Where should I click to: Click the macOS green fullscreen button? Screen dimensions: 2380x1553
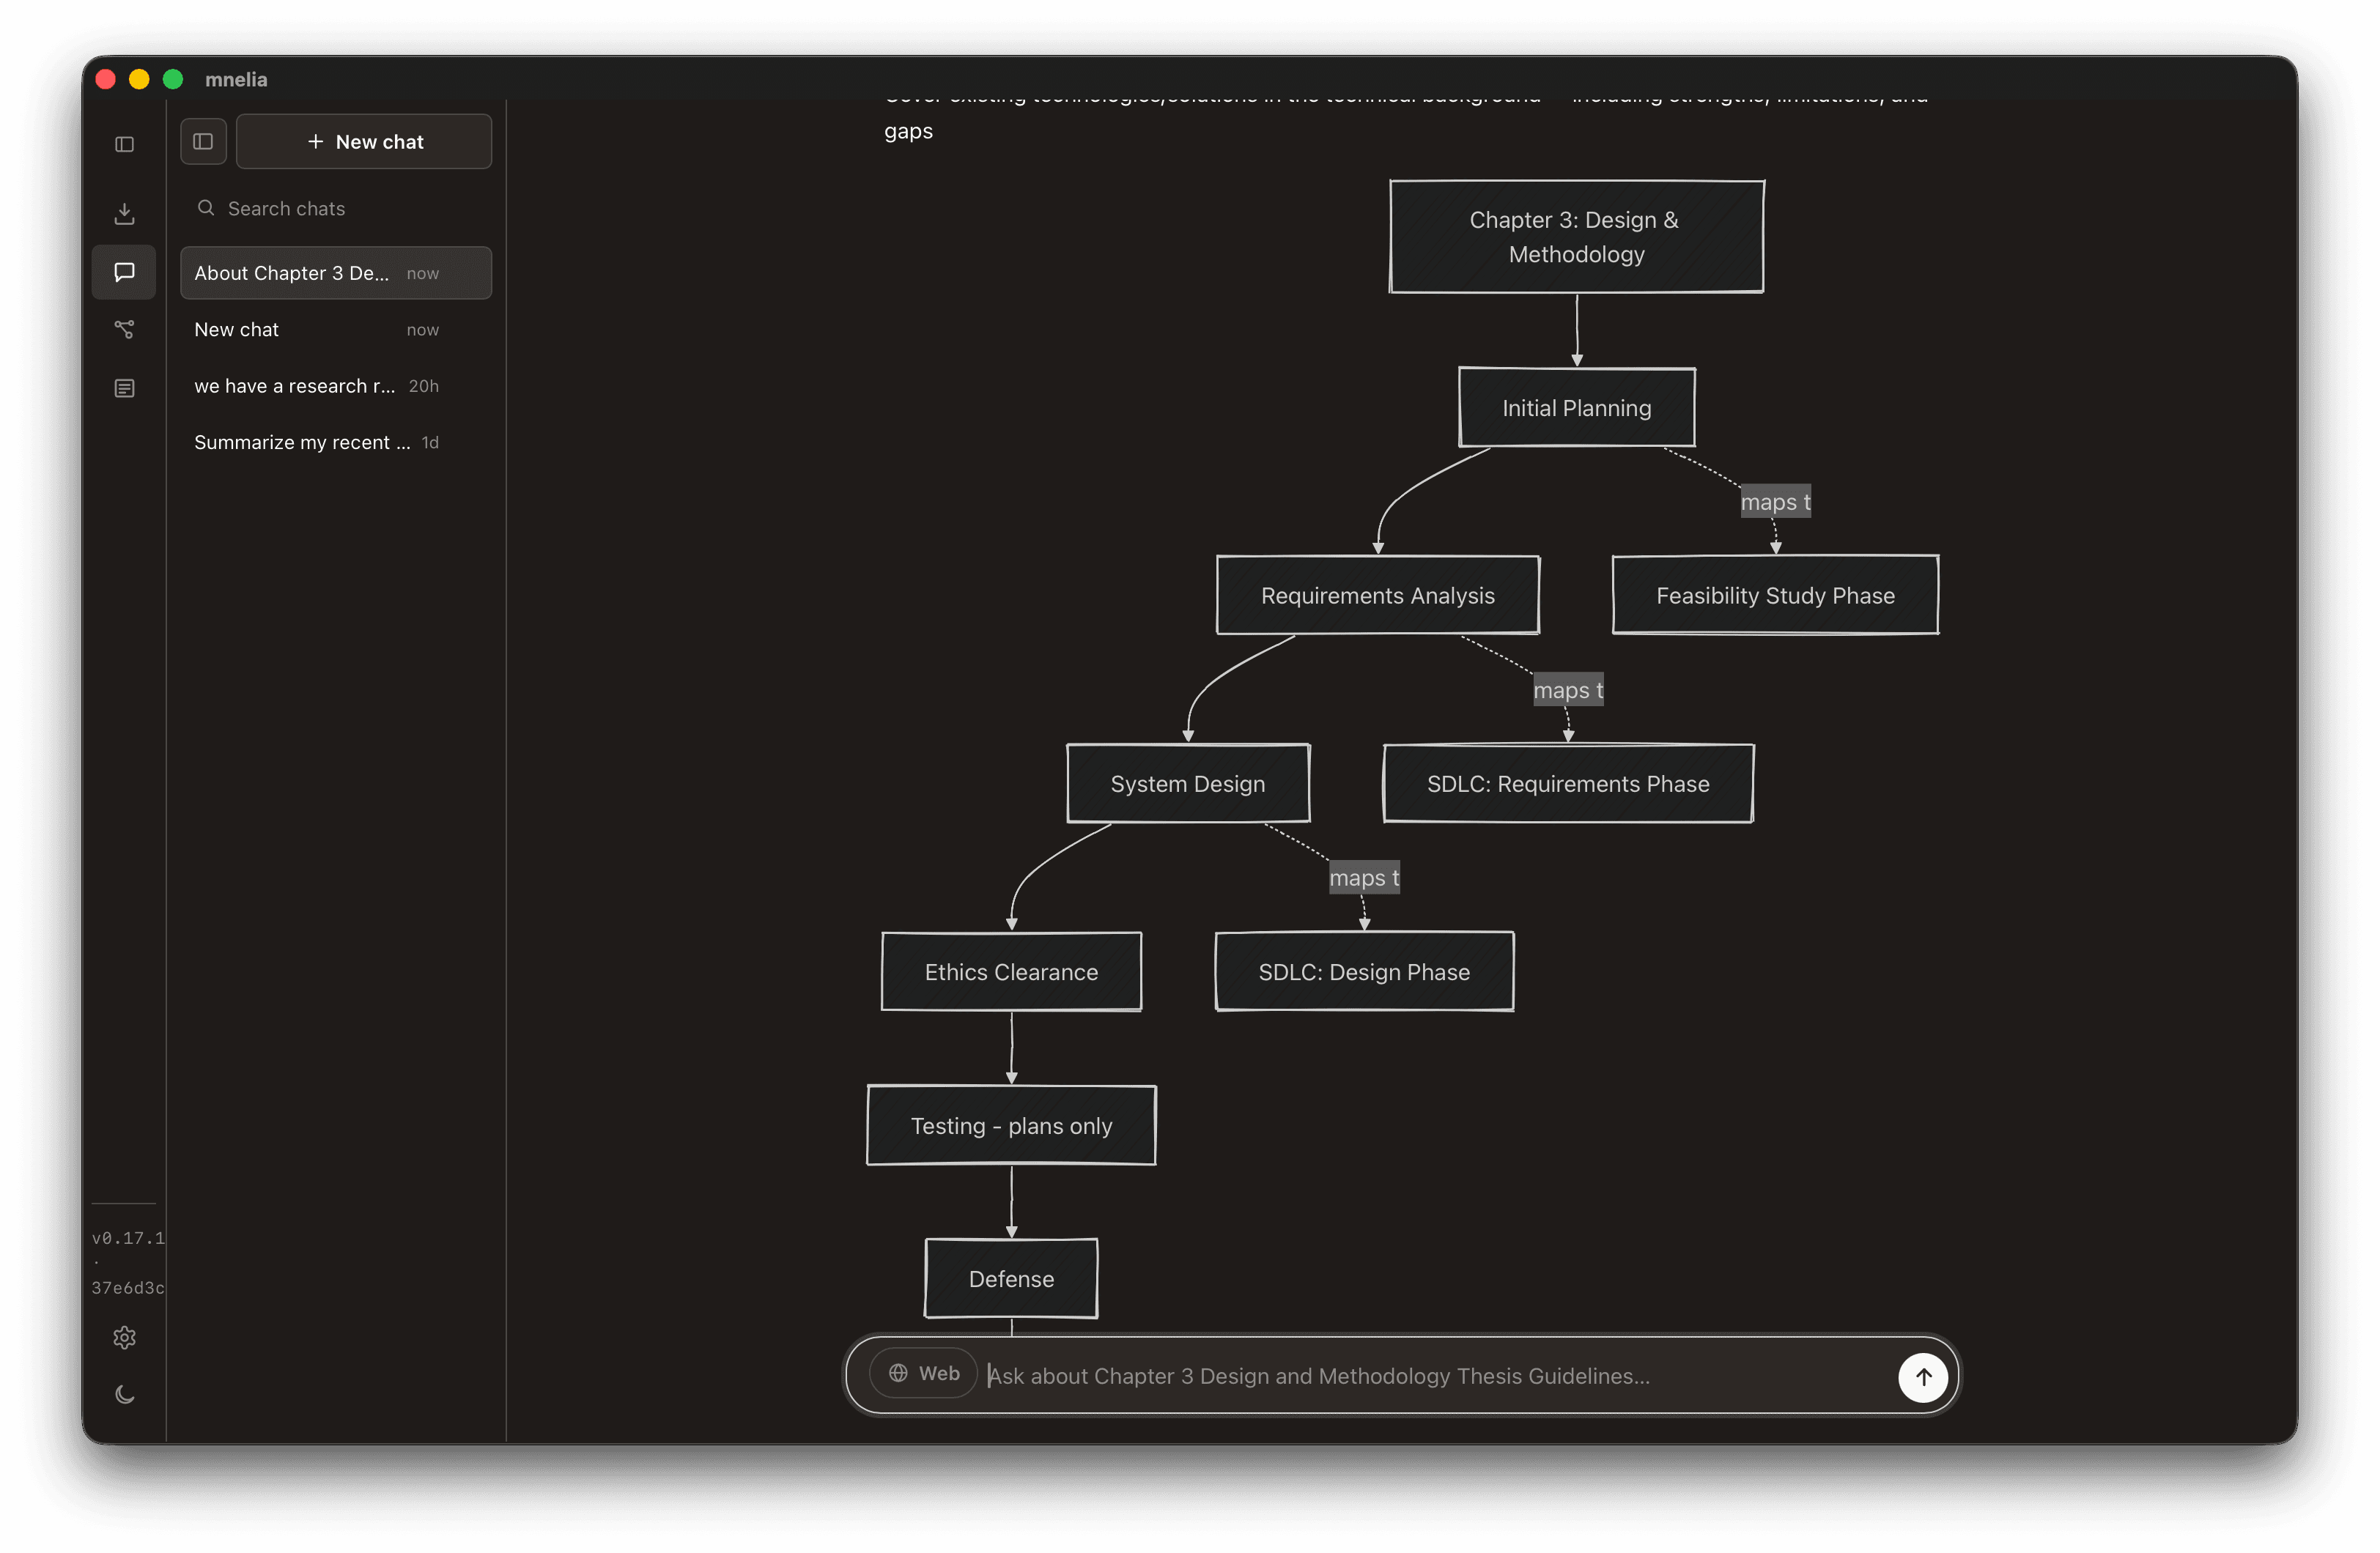tap(173, 79)
